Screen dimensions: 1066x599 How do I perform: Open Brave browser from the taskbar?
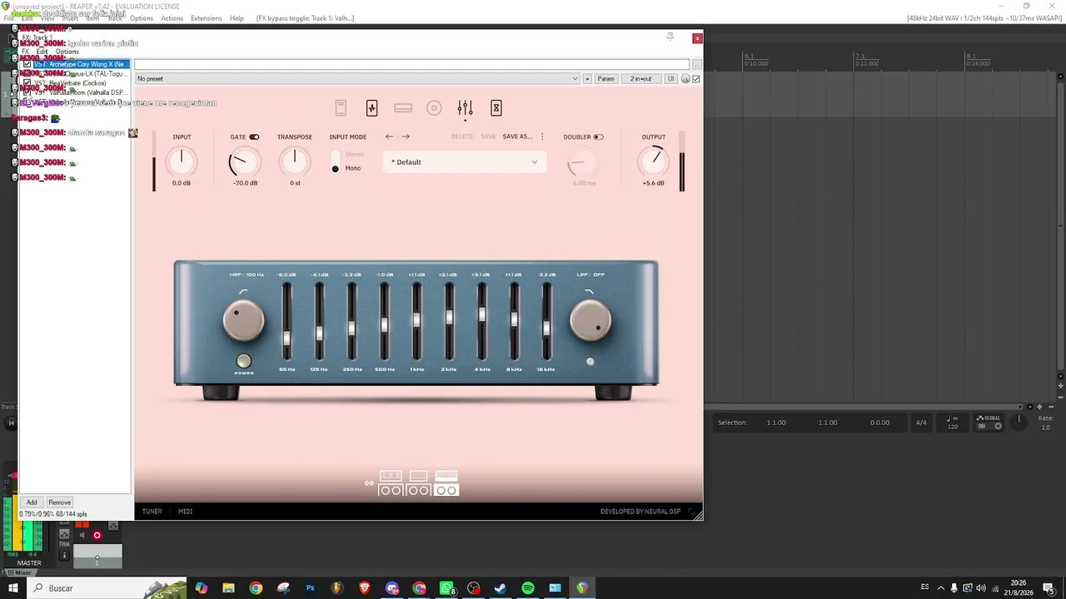tap(365, 588)
